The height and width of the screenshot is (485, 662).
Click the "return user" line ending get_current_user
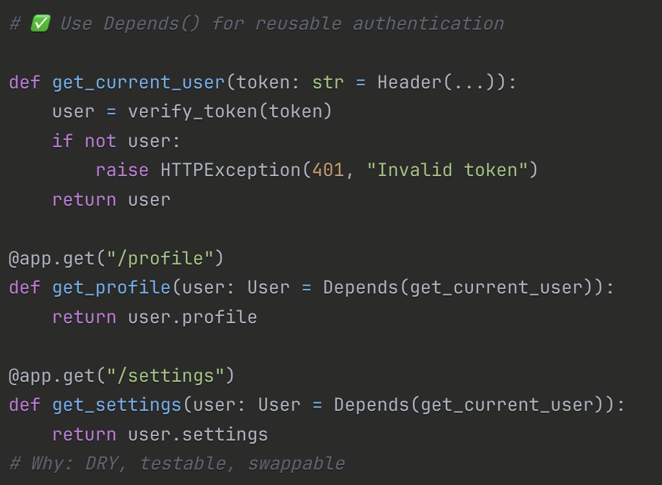click(112, 200)
